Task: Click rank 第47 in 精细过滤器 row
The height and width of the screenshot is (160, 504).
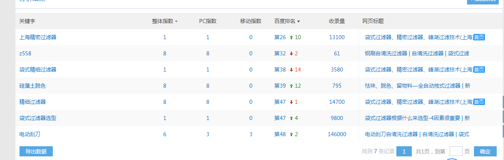Action: click(280, 102)
